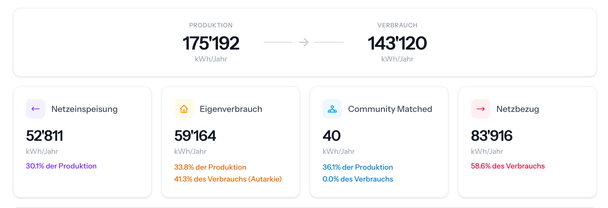This screenshot has height=208, width=608.
Task: Click the blue Community Matched people icon
Action: click(332, 109)
